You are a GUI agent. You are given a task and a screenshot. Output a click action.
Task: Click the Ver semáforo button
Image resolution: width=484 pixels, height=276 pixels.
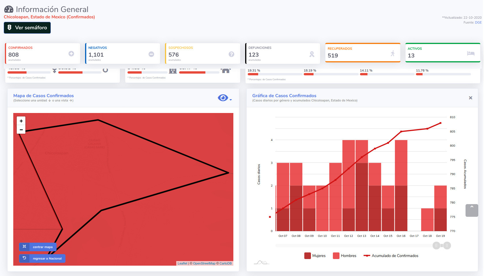(27, 28)
